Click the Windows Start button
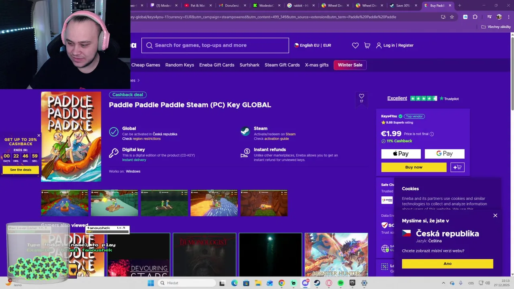Image resolution: width=514 pixels, height=289 pixels. point(151,283)
